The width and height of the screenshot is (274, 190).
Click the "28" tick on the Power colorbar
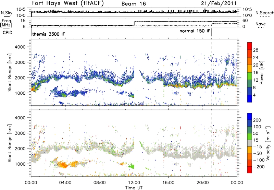[x=256, y=50]
